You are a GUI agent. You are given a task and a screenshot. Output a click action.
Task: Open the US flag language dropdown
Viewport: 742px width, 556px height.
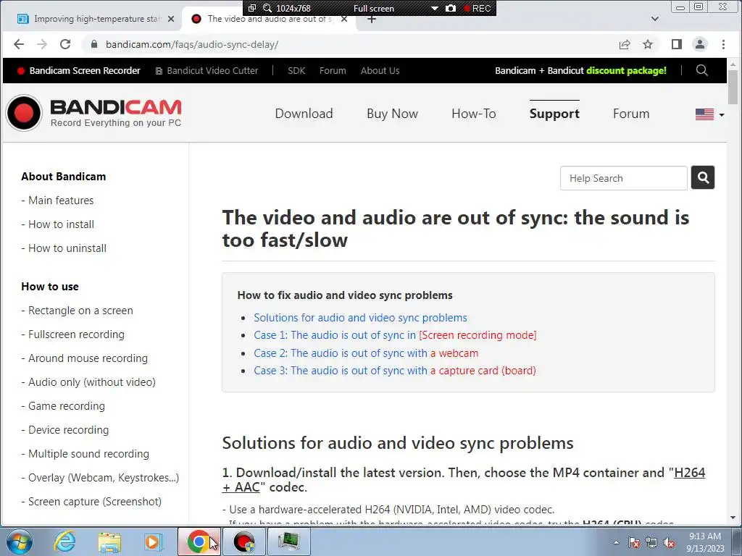[x=710, y=114]
